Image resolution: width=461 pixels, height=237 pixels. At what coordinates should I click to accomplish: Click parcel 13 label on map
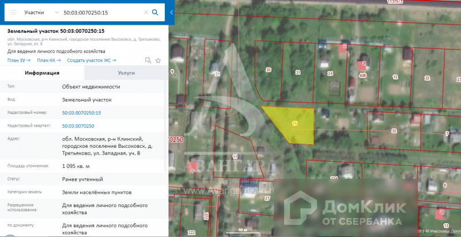(446, 225)
